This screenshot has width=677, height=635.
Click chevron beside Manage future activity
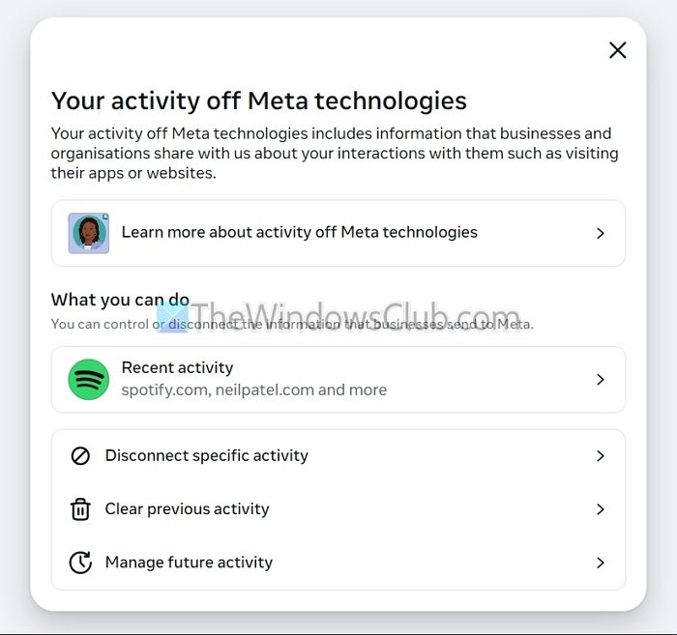point(601,563)
